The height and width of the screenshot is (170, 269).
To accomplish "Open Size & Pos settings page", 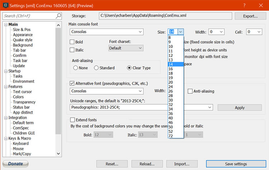I will pos(22,29).
